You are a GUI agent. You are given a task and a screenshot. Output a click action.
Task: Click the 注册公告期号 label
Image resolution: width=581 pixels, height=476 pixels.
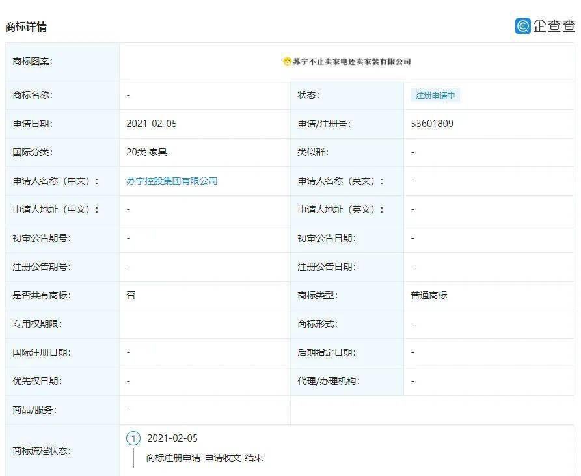tap(42, 267)
